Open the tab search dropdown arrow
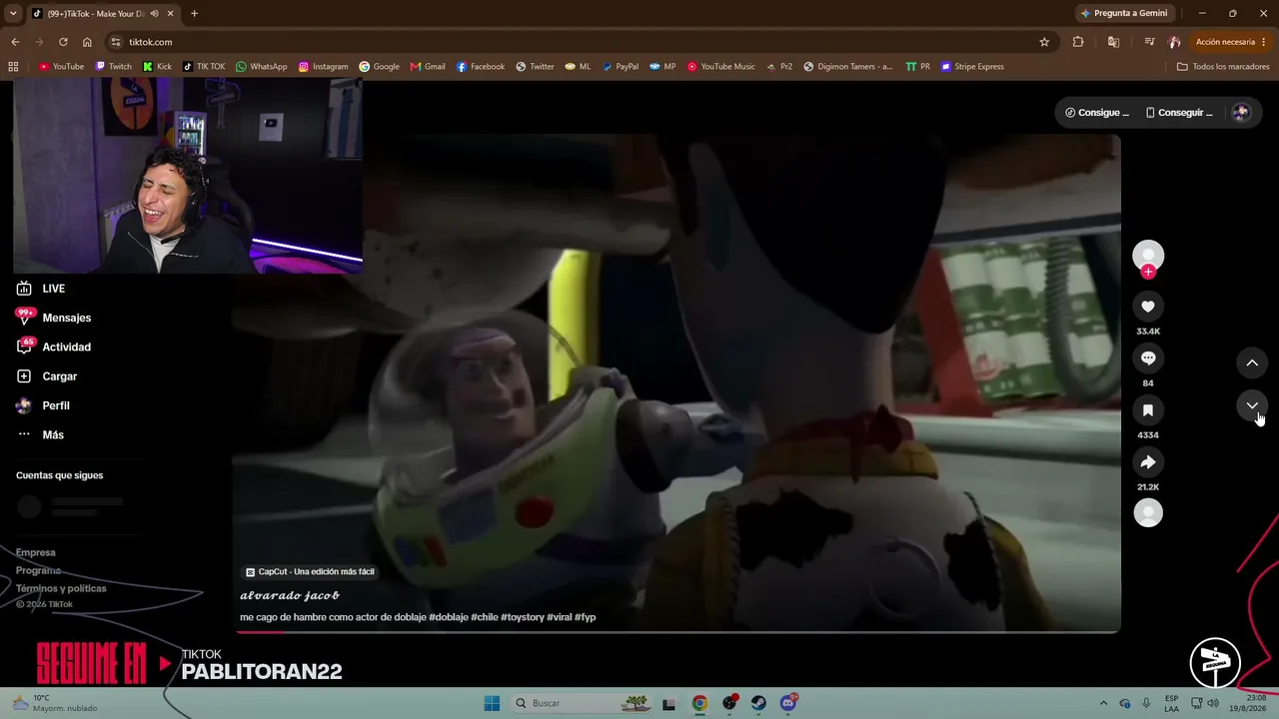 pyautogui.click(x=13, y=13)
